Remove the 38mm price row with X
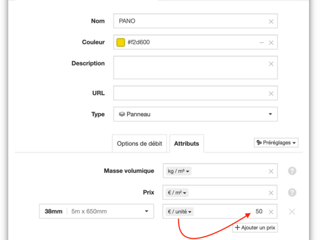The image size is (320, 240). pos(292,212)
